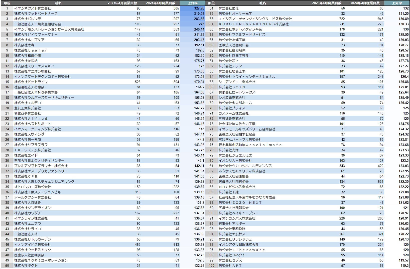
Task: Select オトロンカーズ株式会社 in the list
Action: click(33, 187)
